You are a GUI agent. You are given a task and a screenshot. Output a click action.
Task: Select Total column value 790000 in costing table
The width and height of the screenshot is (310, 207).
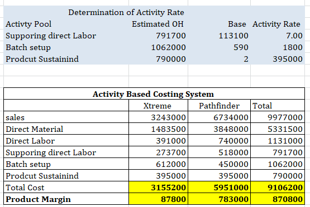click(x=288, y=176)
